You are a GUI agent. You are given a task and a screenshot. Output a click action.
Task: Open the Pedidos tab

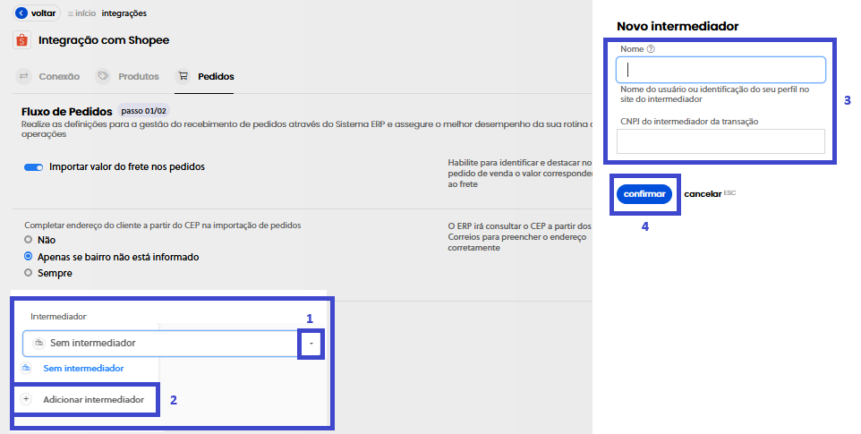[204, 76]
